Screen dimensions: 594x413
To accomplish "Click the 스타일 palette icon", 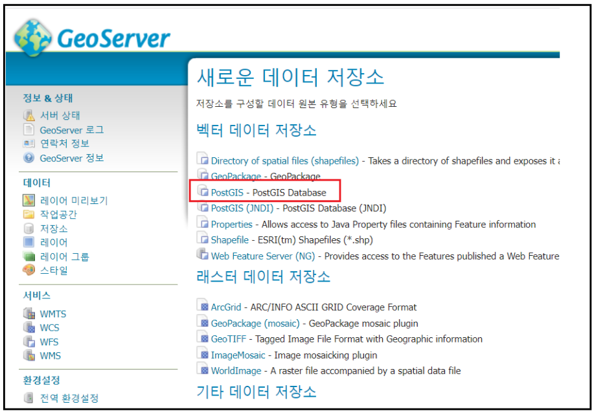I will tap(29, 271).
